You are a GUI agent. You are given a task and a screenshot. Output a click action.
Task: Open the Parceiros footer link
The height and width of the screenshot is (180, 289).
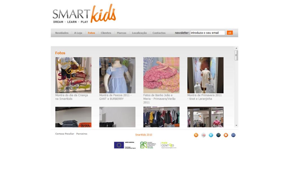(82, 134)
